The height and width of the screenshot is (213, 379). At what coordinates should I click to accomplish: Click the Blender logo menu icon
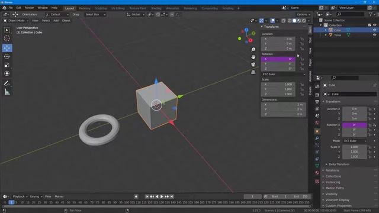4,8
